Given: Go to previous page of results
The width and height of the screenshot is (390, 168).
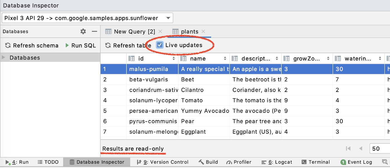Looking at the screenshot, I should click(x=360, y=148).
